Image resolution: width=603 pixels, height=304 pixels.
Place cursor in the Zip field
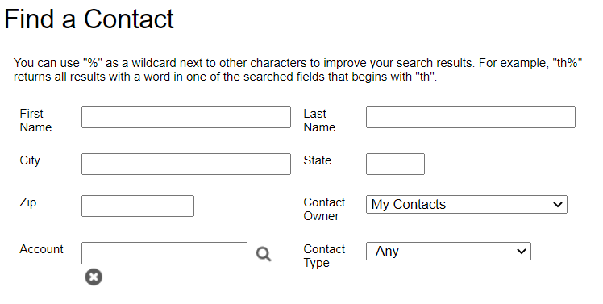[138, 206]
